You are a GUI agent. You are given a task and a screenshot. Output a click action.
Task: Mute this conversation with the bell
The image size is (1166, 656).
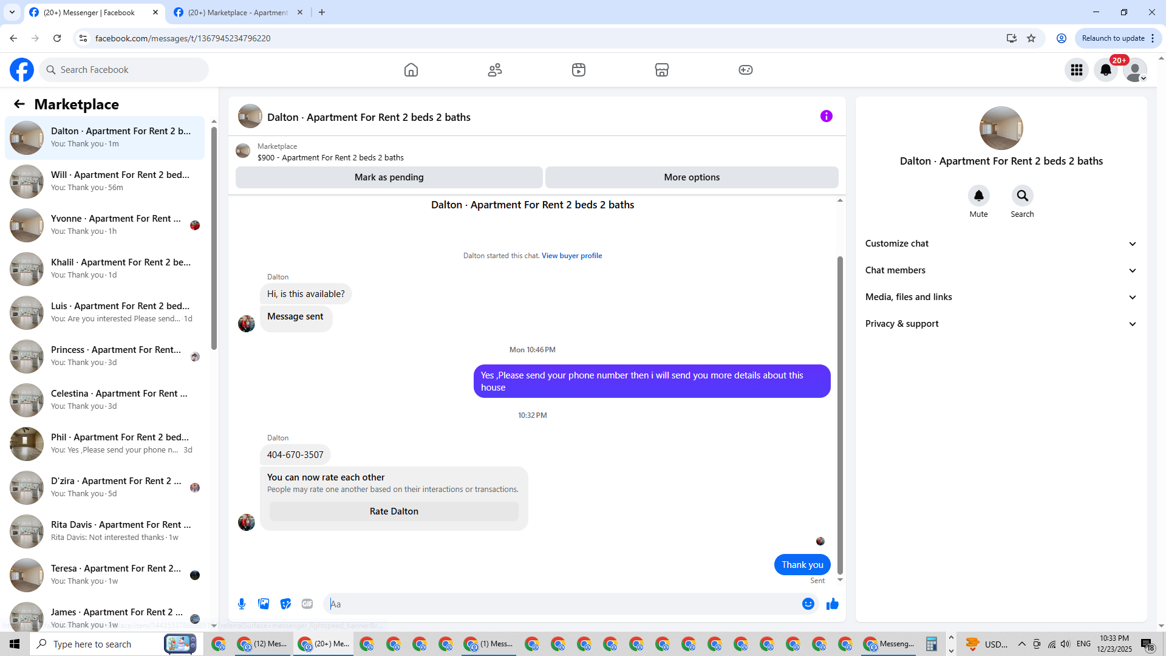978,196
